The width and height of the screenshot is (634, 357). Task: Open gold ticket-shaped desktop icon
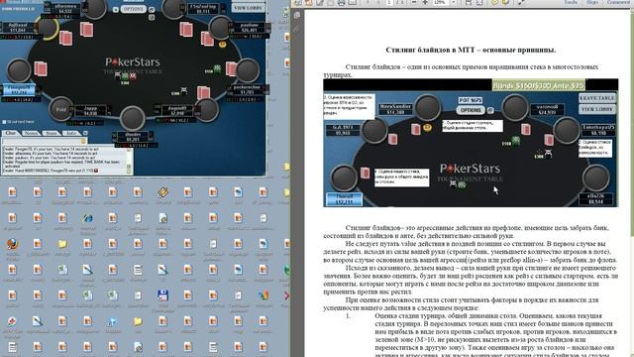(162, 191)
